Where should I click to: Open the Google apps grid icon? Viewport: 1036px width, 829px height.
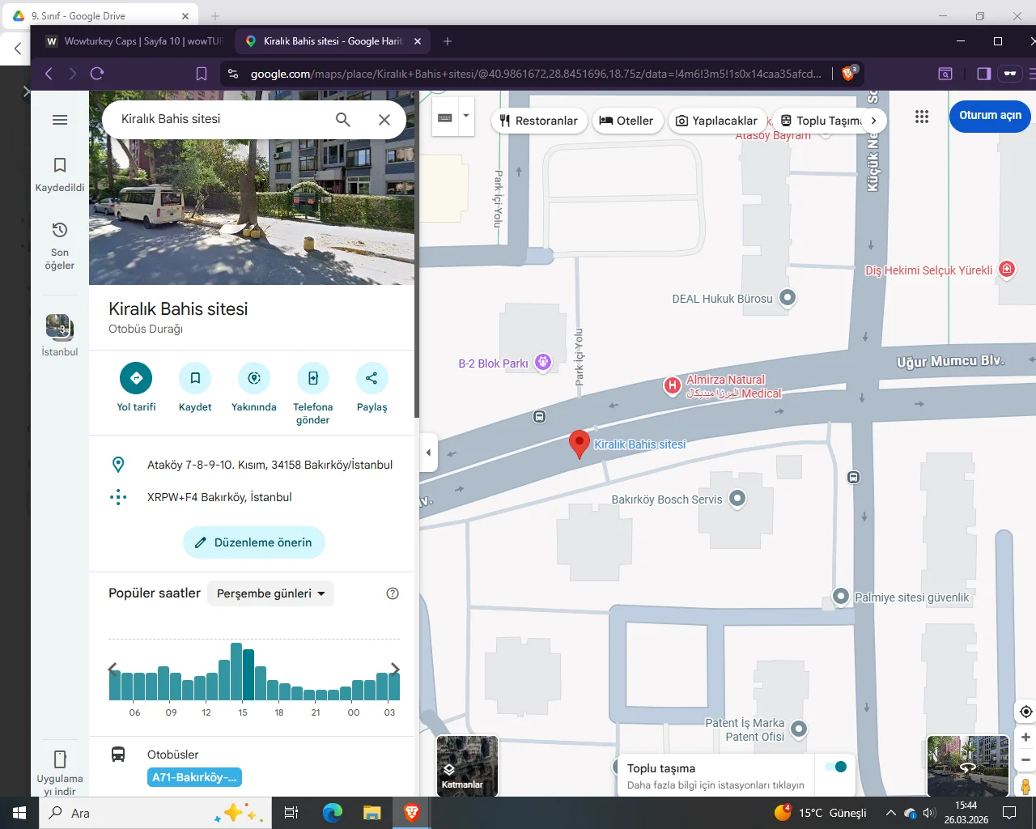coord(921,117)
